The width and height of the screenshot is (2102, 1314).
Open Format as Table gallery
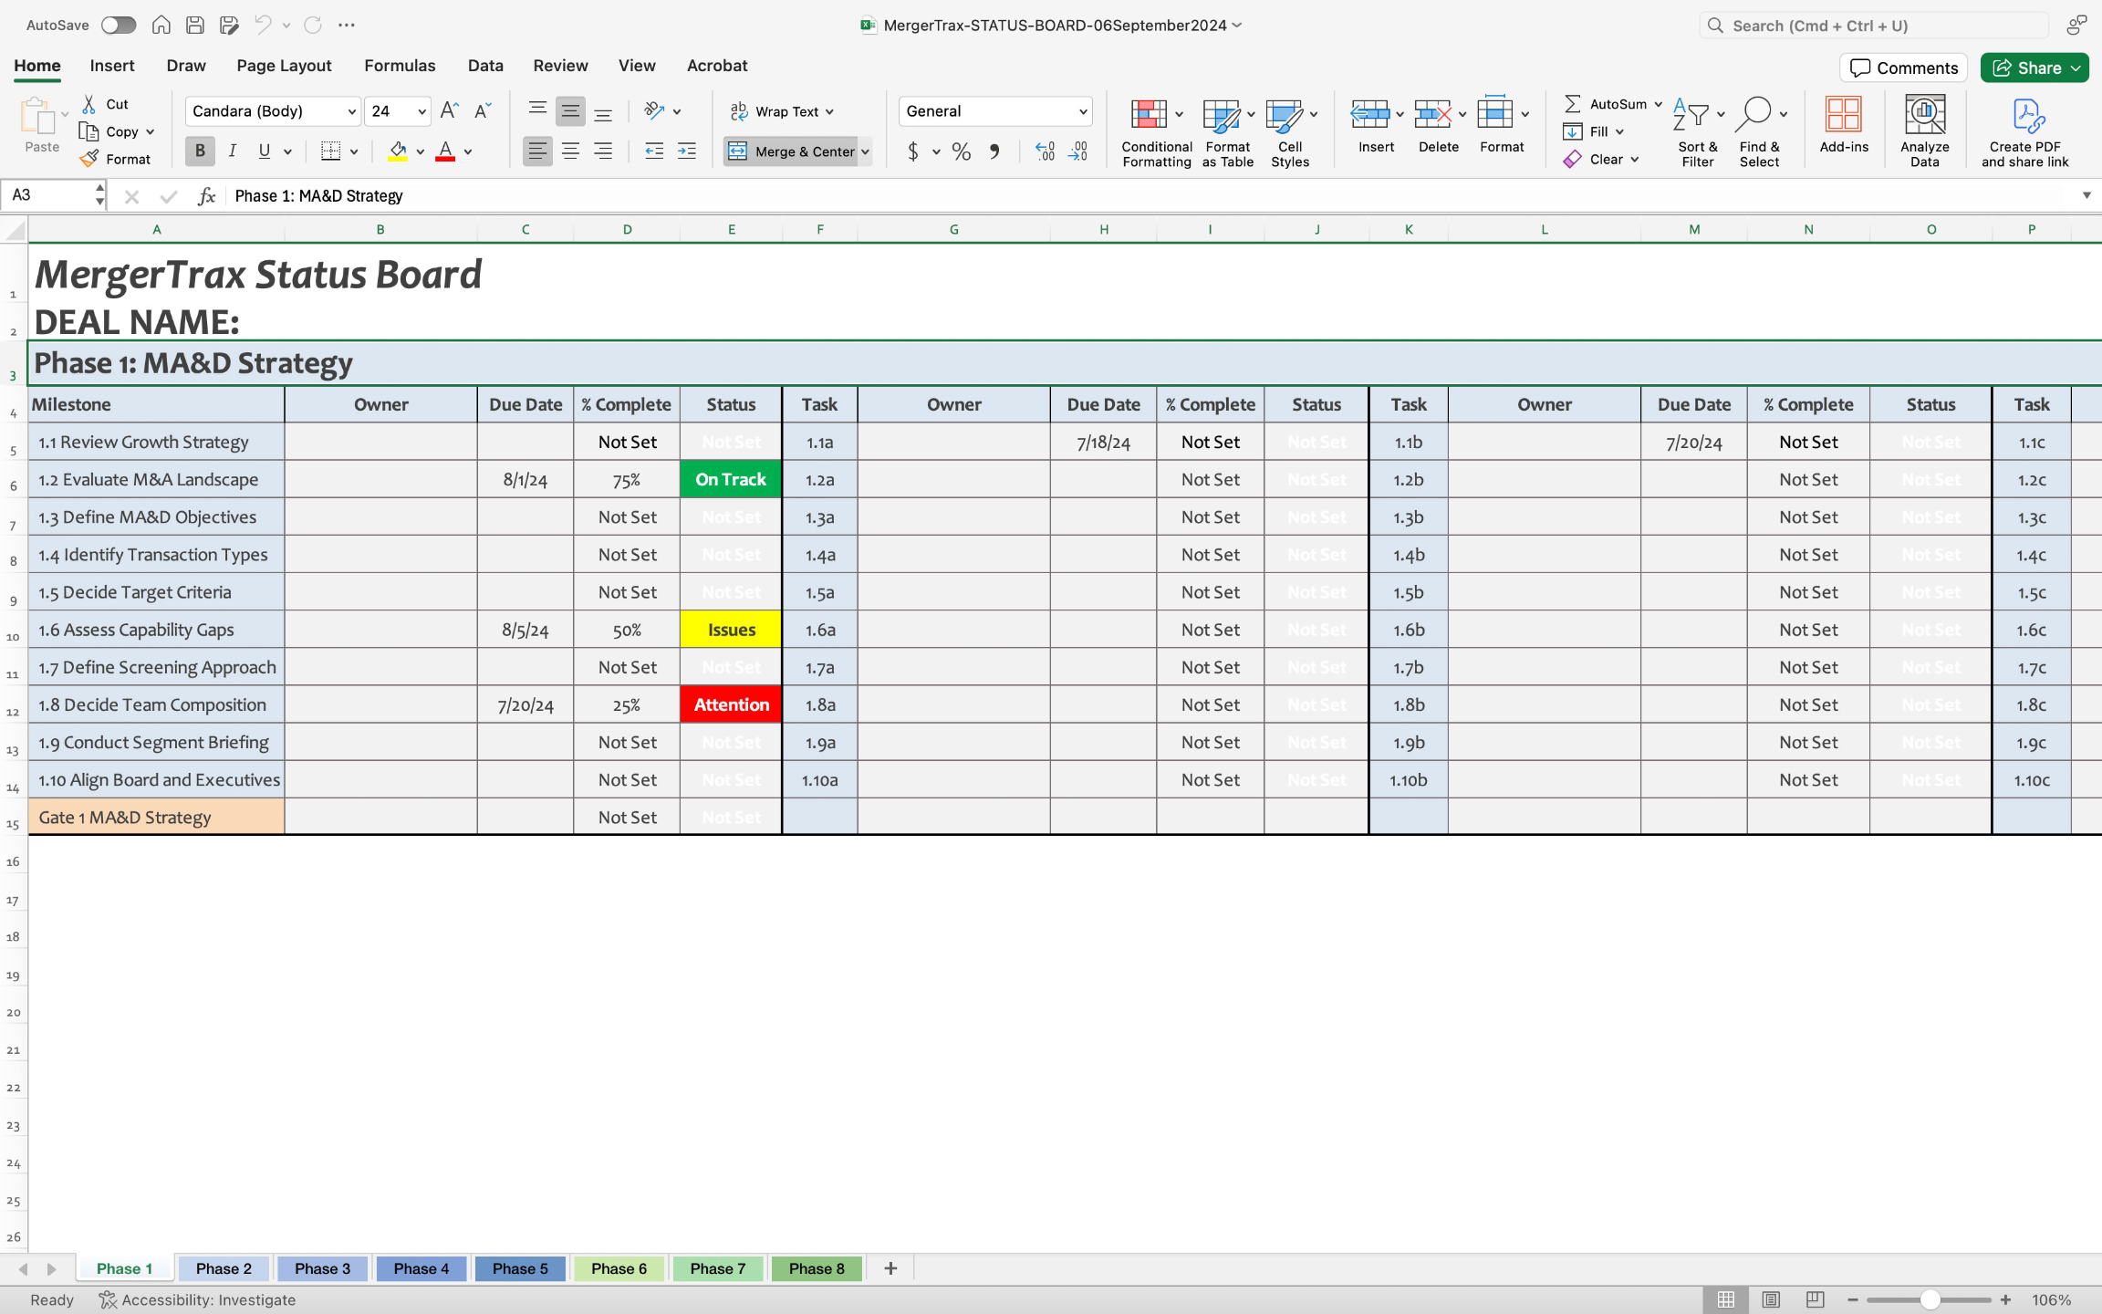[x=1221, y=115]
